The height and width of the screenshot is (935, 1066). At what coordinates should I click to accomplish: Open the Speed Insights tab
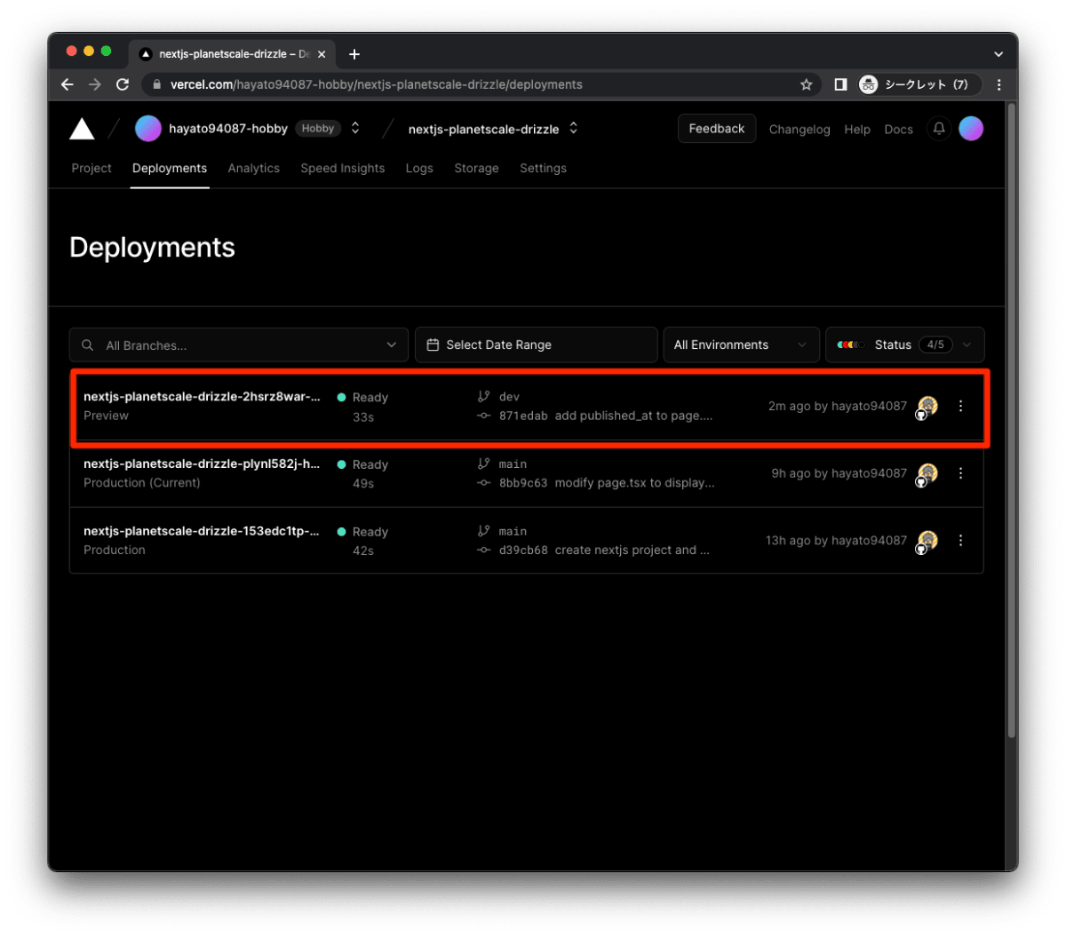[343, 168]
